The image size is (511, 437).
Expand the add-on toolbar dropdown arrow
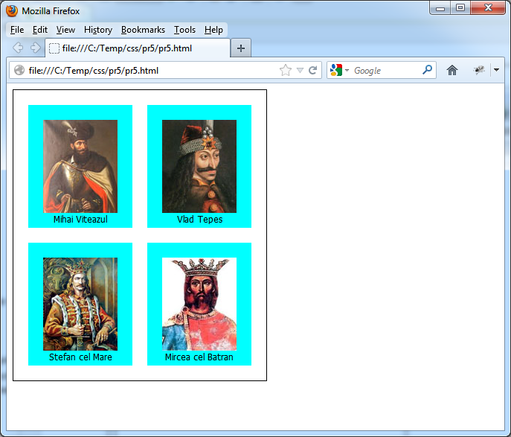point(496,70)
